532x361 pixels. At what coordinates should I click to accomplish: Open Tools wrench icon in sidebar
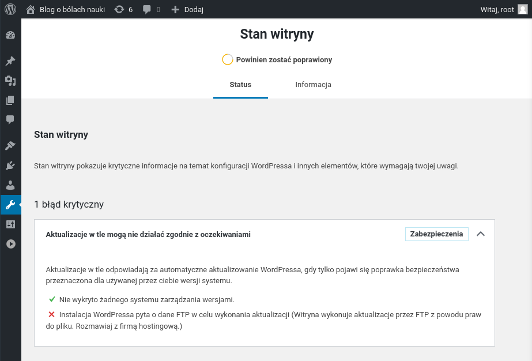[10, 205]
